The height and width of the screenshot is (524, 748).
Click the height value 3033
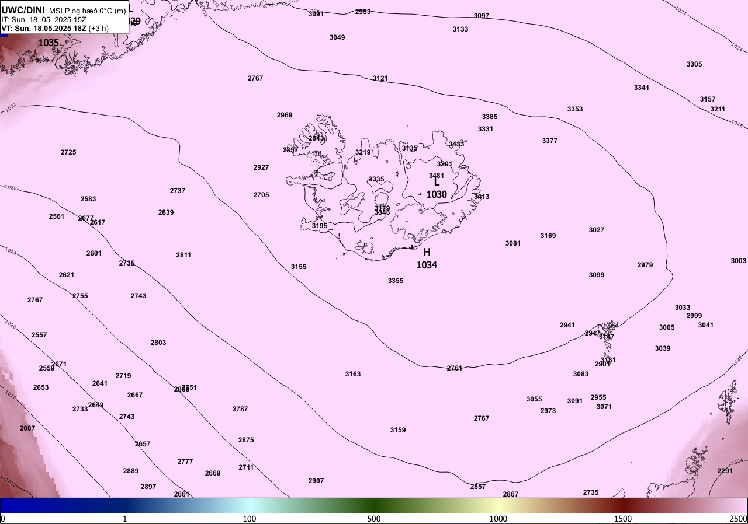point(683,308)
